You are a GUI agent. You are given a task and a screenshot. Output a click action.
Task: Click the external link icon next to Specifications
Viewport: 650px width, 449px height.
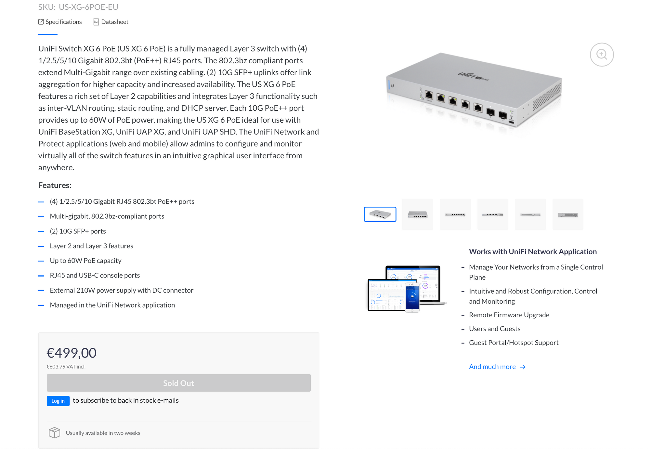[x=41, y=22]
